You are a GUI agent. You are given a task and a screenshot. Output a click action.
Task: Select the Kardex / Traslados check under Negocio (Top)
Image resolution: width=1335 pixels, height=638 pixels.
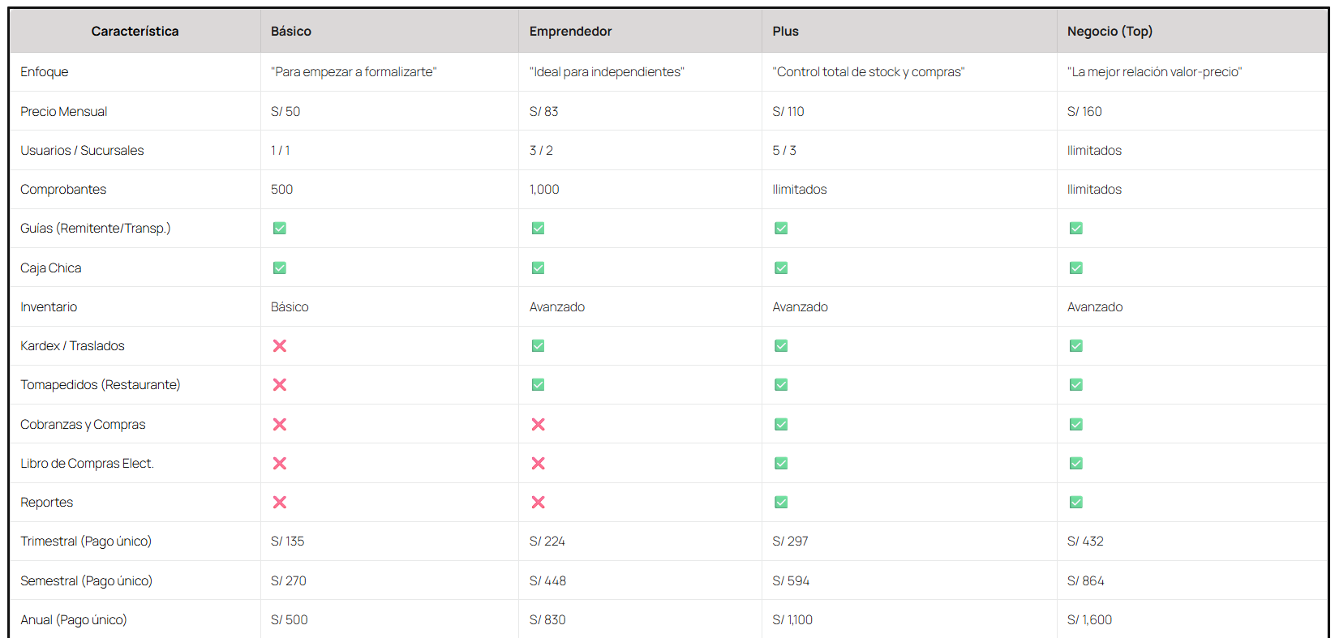click(1076, 346)
